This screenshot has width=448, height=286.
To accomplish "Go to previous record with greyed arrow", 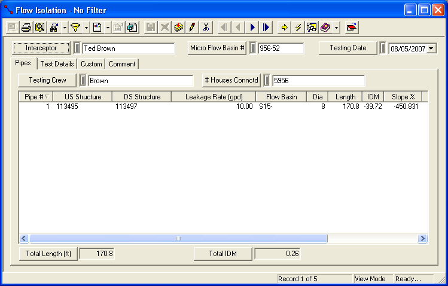I will point(238,28).
